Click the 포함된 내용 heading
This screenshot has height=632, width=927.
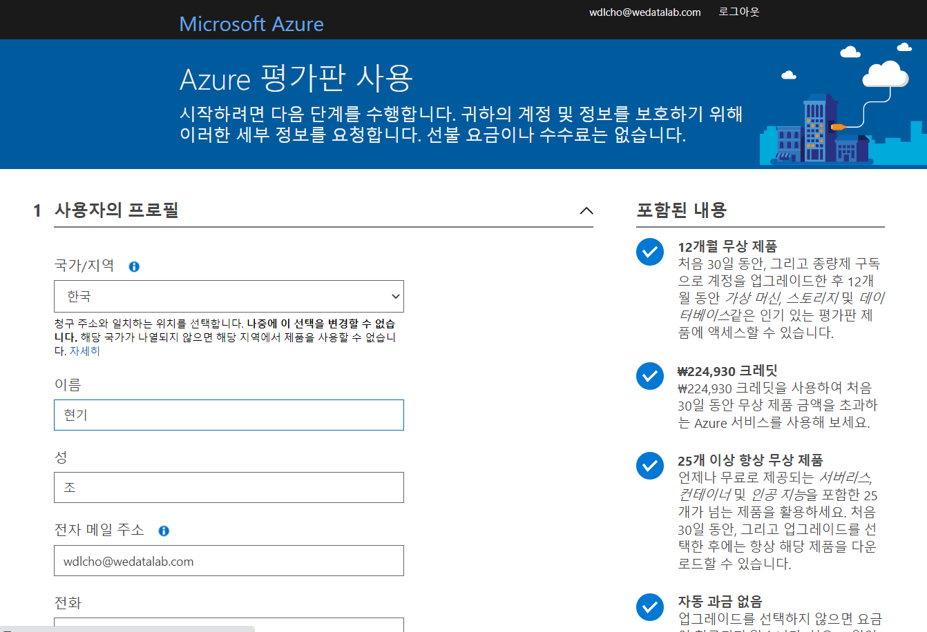(682, 210)
